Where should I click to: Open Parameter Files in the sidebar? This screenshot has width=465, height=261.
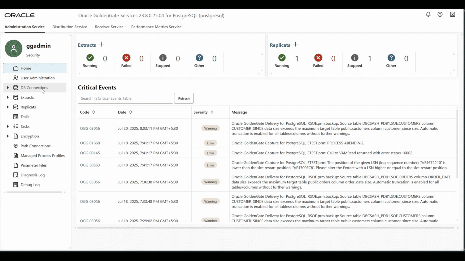35,165
